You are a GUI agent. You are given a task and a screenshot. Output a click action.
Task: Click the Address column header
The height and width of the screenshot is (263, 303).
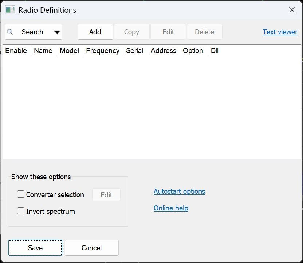(x=163, y=51)
